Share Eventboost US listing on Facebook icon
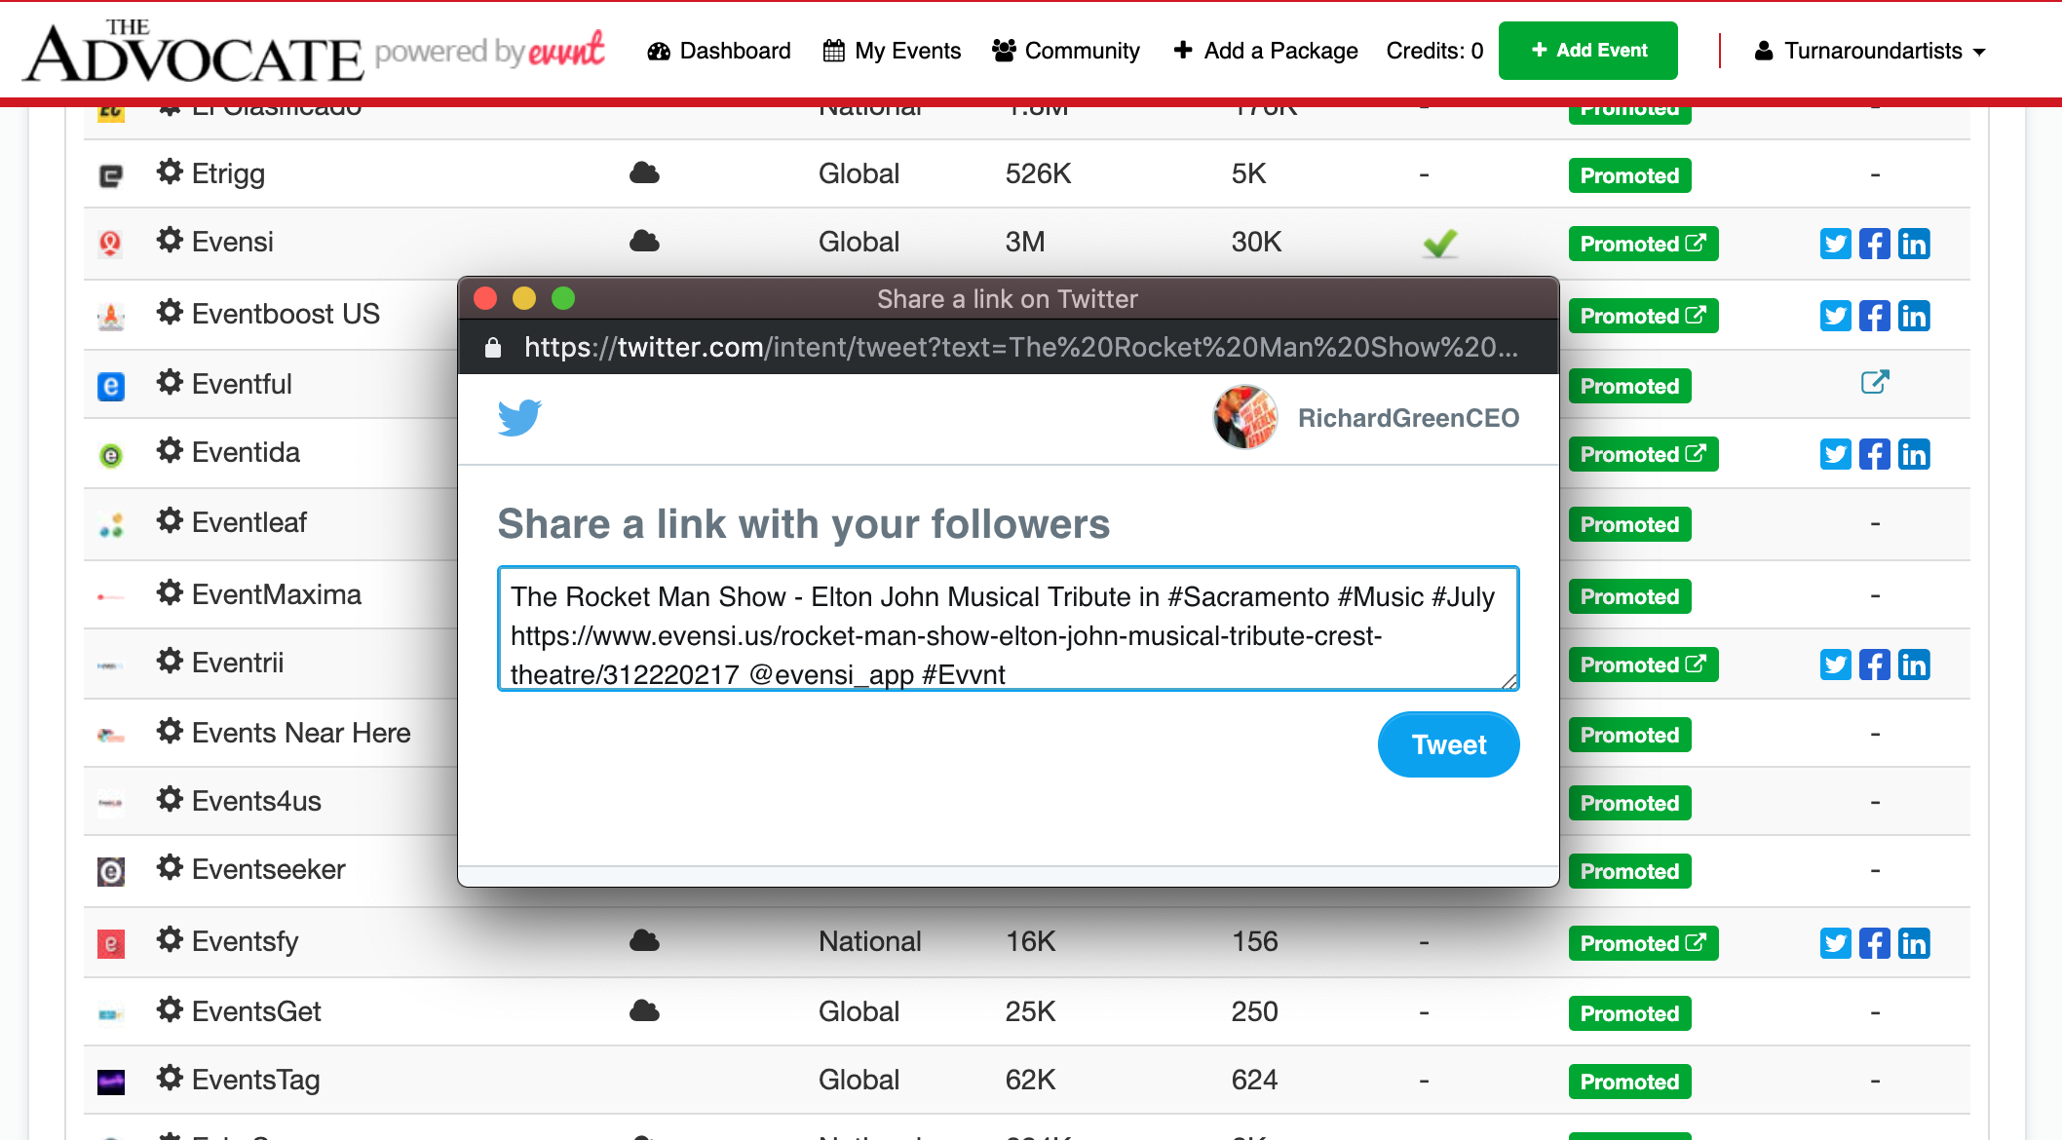 coord(1874,316)
